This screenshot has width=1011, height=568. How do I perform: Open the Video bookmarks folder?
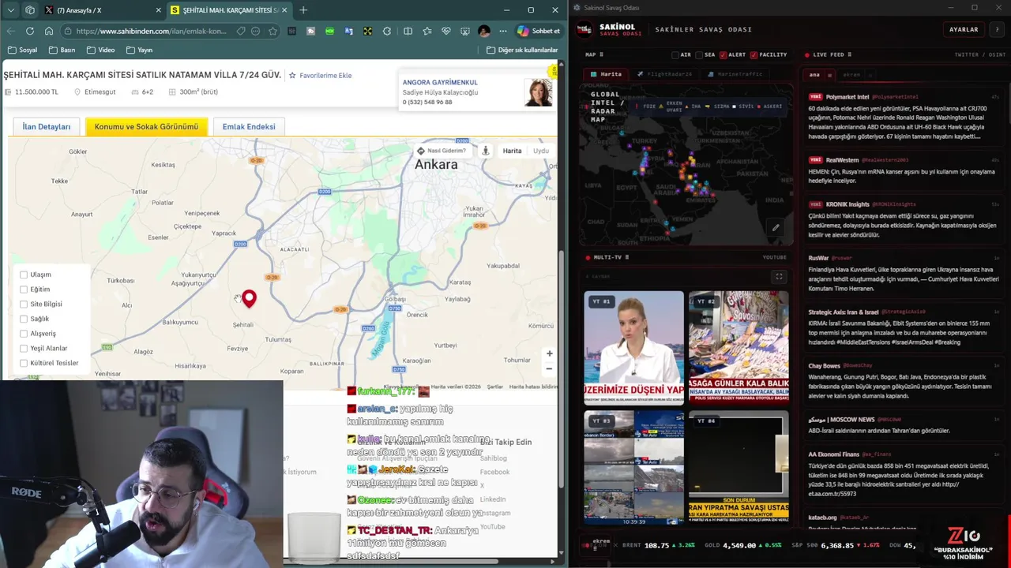(x=100, y=50)
